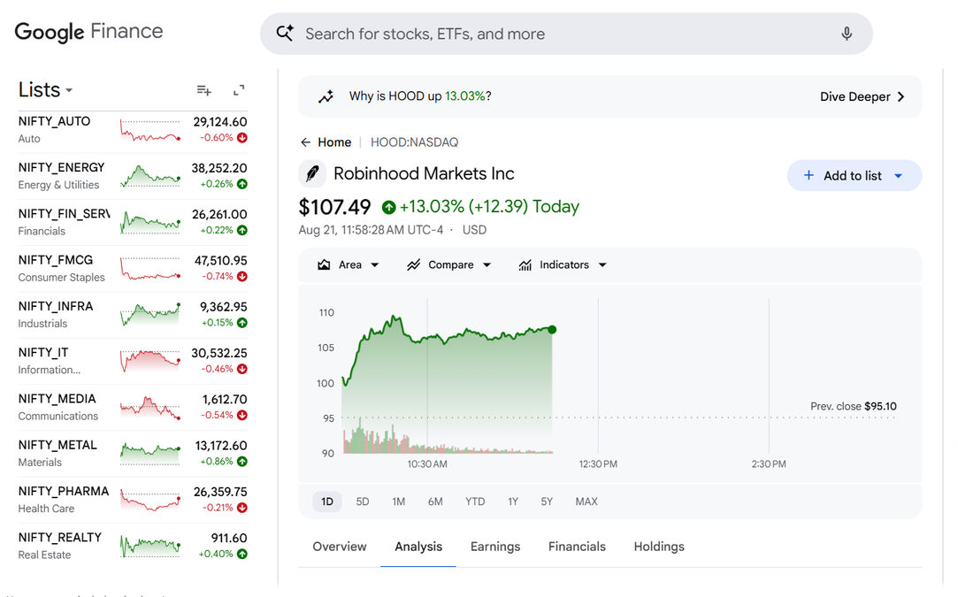Click the red down-arrow beside -0.60%
Viewport: 958px width, 597px height.
coord(242,138)
